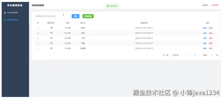The height and width of the screenshot is (100, 223).
Task: Click 2024级 in the row with ID 1
Action: click(67, 48)
